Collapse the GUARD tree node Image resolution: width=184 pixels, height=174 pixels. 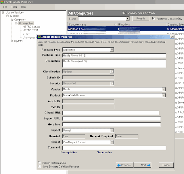point(7,16)
